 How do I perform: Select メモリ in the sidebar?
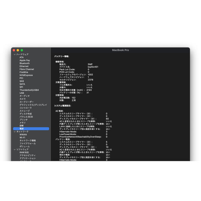pos(23,123)
